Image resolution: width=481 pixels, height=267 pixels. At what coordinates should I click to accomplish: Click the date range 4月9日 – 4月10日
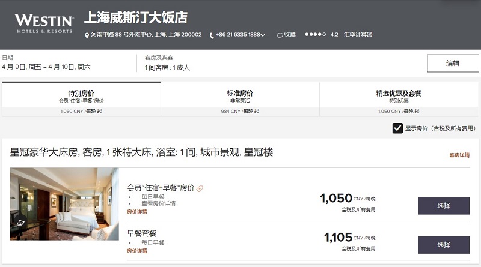46,67
